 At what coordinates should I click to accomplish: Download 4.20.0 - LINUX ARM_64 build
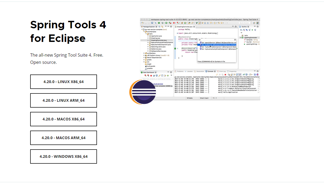(x=64, y=100)
